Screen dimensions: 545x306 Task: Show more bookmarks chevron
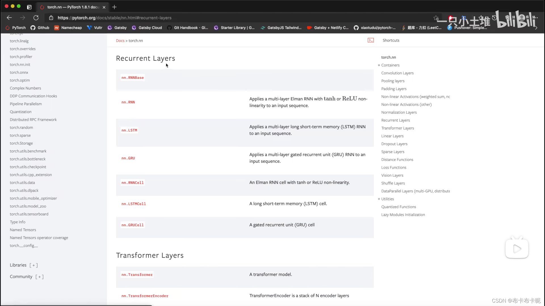[x=536, y=28]
